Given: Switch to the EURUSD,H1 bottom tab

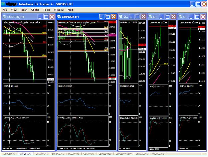Looking at the screenshot, I should tap(58, 154).
